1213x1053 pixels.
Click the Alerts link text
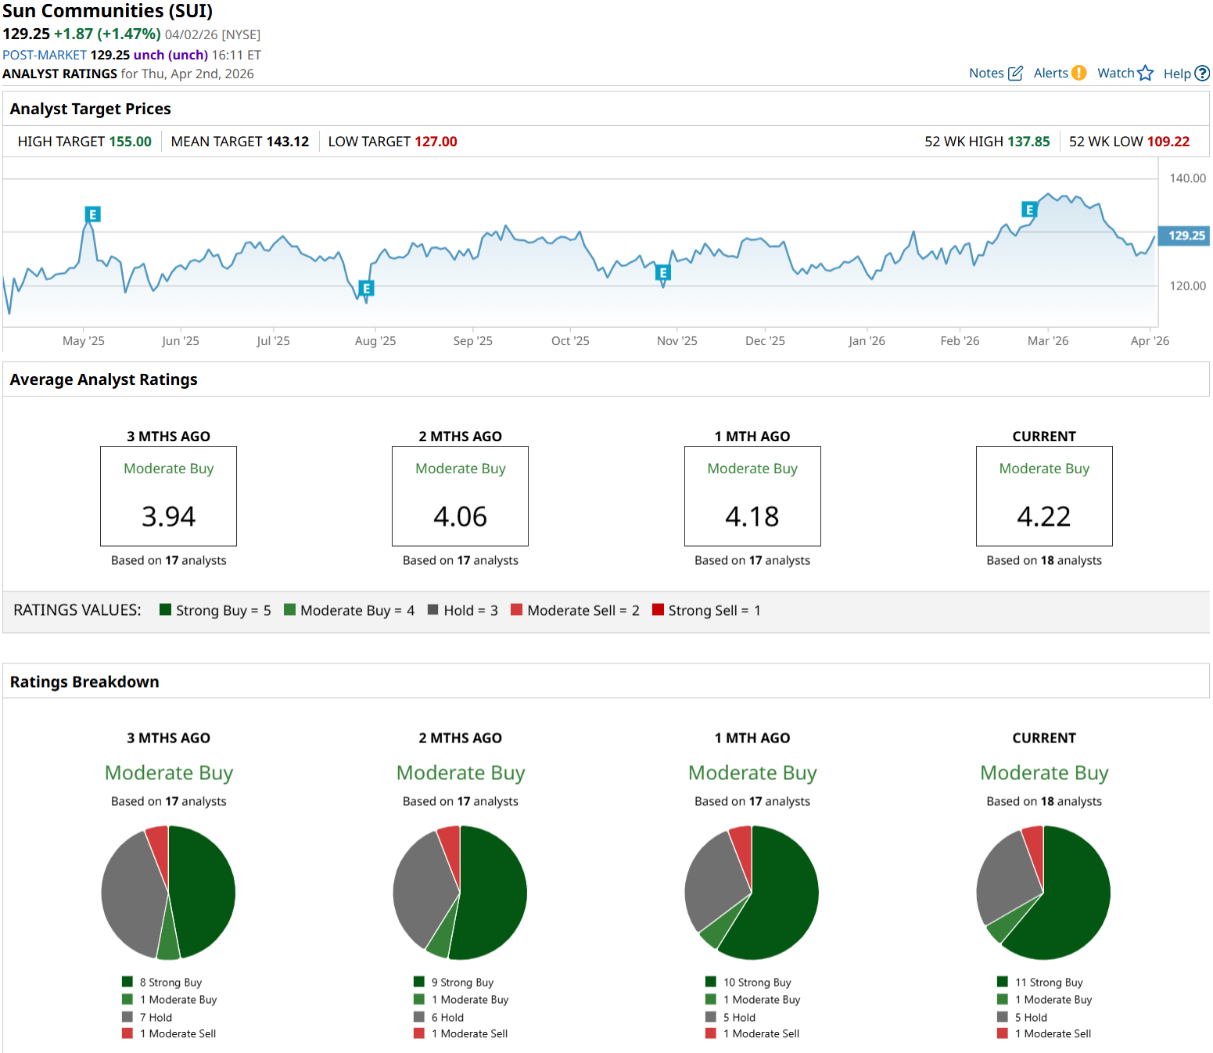[1050, 74]
